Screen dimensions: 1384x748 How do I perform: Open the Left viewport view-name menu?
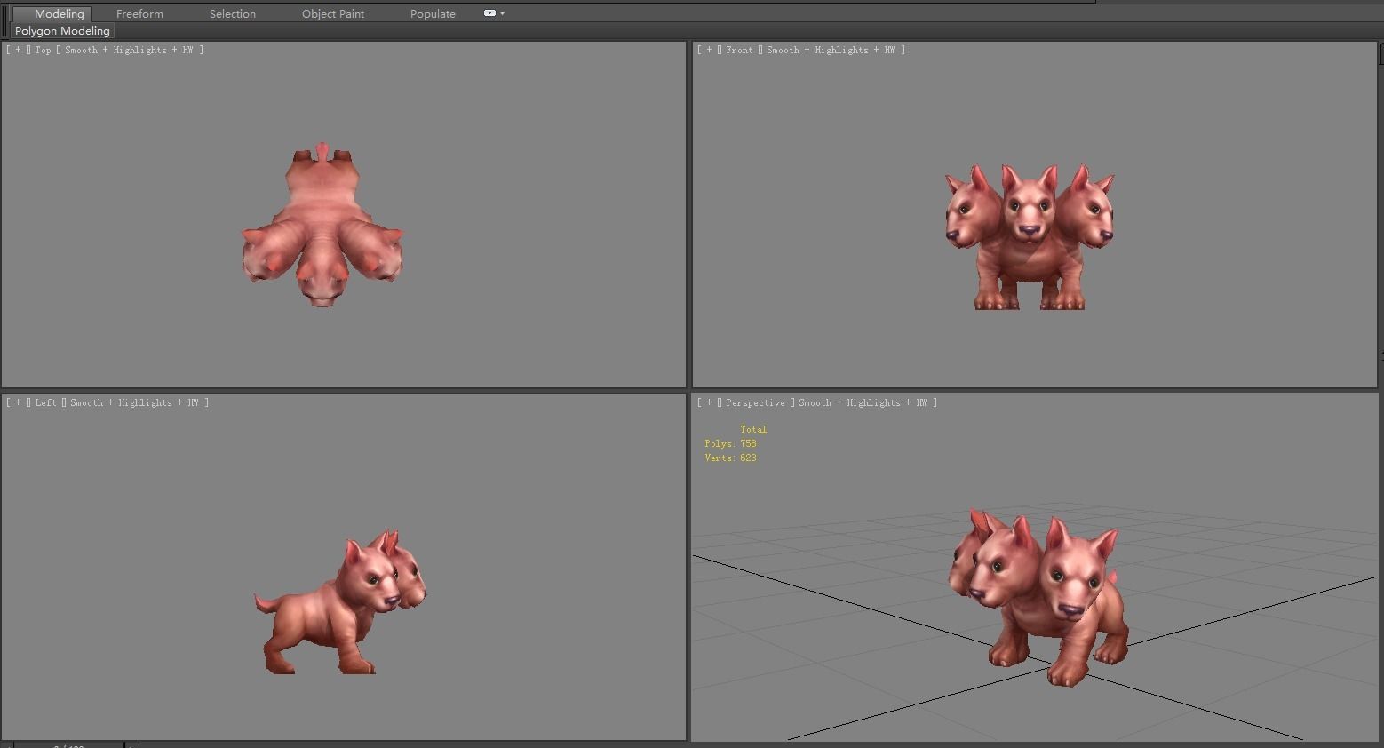pos(45,402)
